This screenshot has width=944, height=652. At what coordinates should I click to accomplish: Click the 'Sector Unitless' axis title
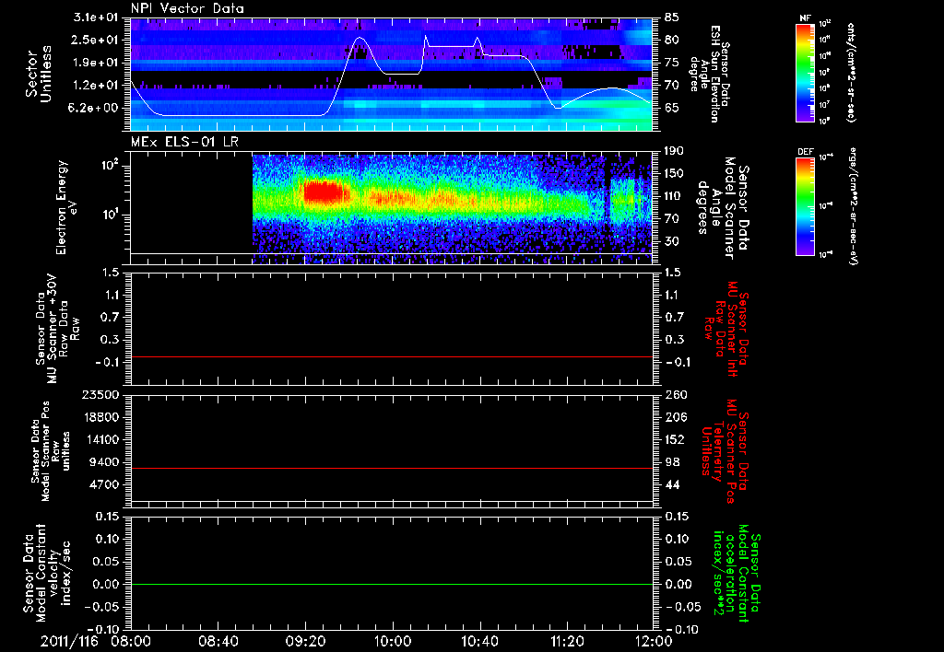39,74
